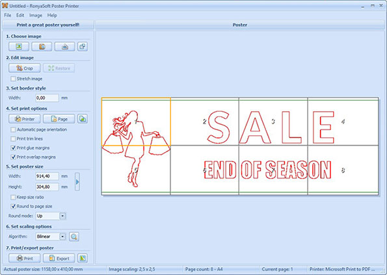
Task: Enable Keep size ratio option
Action: 13,197
